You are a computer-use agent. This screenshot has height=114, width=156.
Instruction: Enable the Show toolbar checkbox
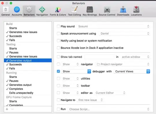(x=58, y=86)
